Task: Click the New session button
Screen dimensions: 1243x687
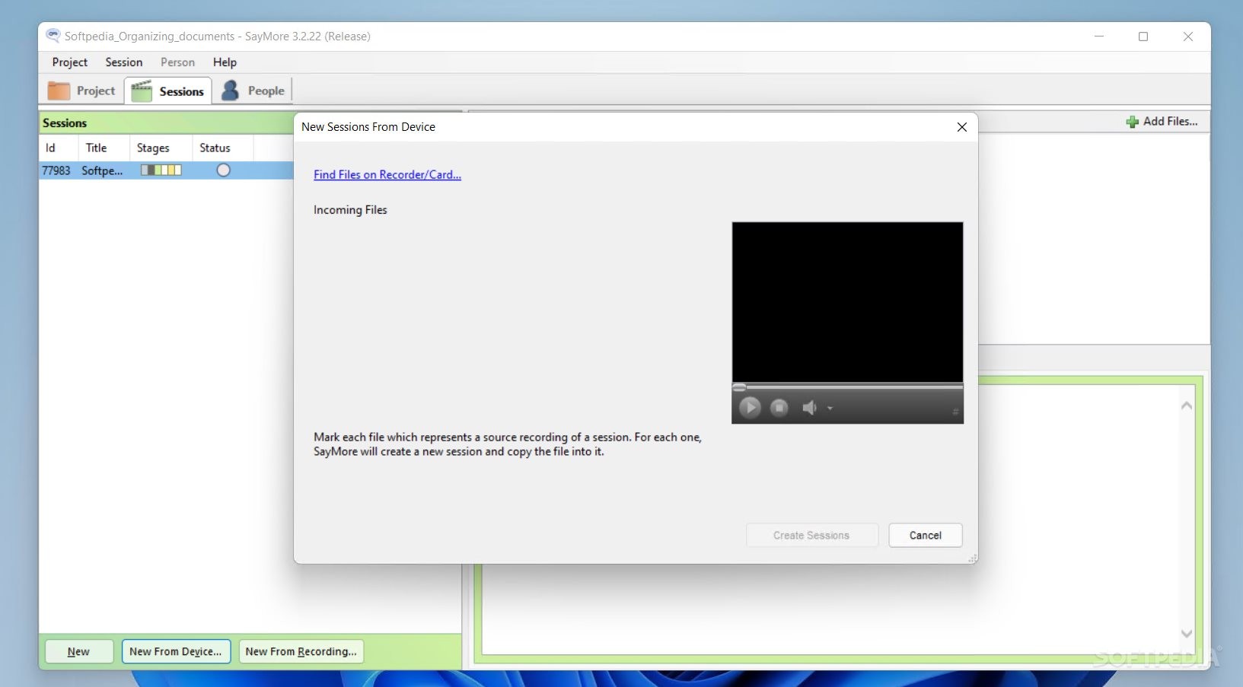Action: pyautogui.click(x=79, y=651)
